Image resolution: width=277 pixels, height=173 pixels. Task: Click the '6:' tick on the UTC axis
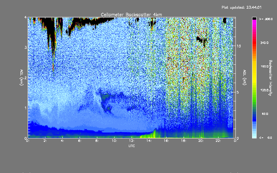[80, 141]
